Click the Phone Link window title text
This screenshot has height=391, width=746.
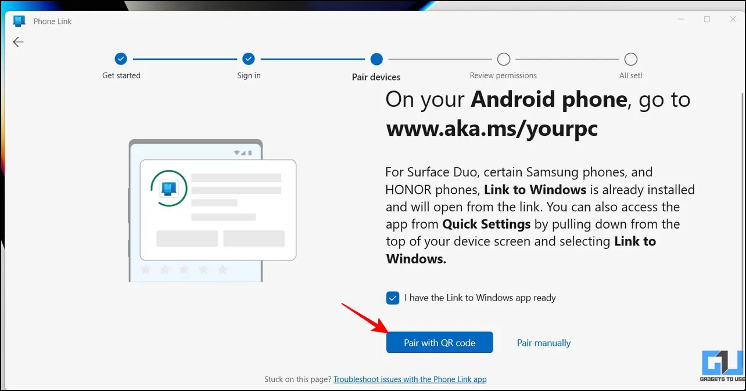tap(52, 21)
